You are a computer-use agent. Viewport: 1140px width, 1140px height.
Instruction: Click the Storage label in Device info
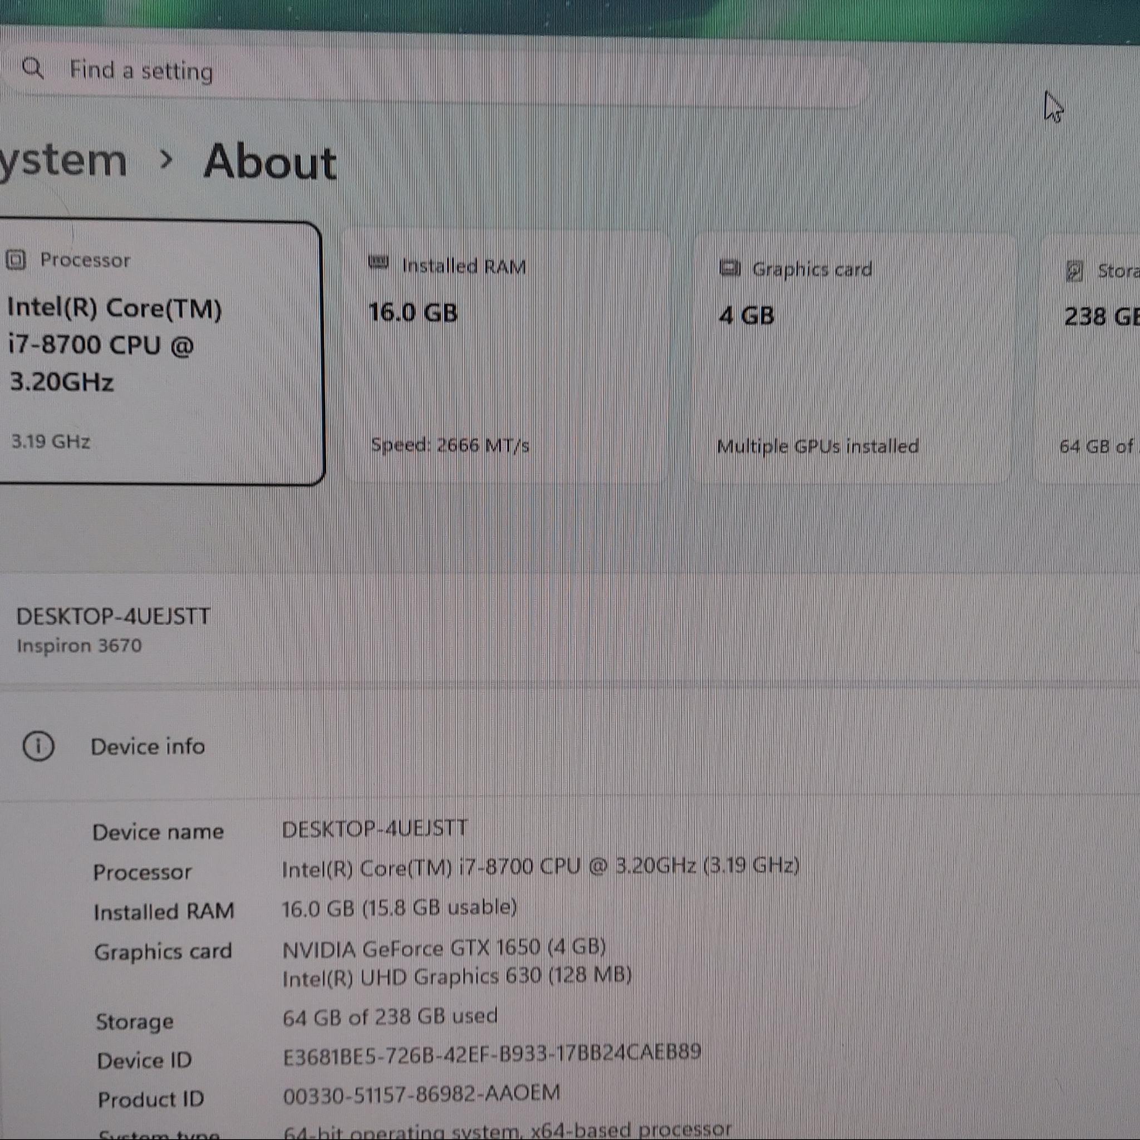pyautogui.click(x=135, y=1021)
